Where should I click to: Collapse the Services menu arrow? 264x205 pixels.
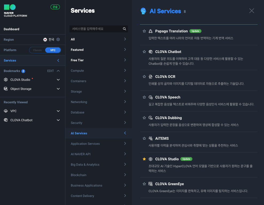pyautogui.click(x=58, y=60)
